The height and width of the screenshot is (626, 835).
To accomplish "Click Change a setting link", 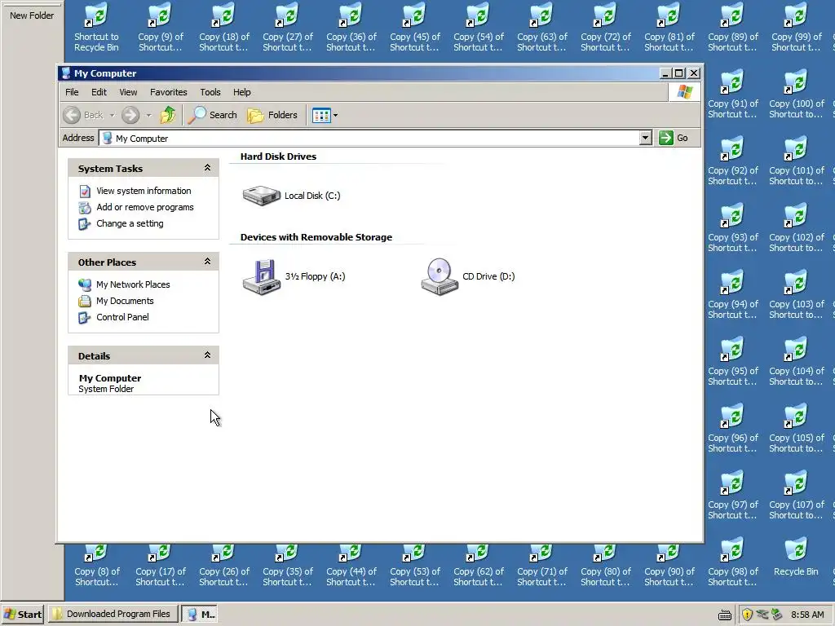I will [x=130, y=223].
